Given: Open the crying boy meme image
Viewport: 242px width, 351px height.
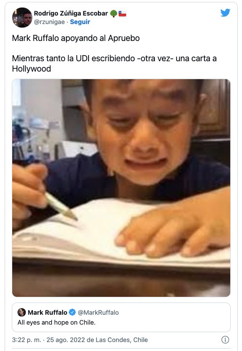Looking at the screenshot, I should click(x=121, y=188).
